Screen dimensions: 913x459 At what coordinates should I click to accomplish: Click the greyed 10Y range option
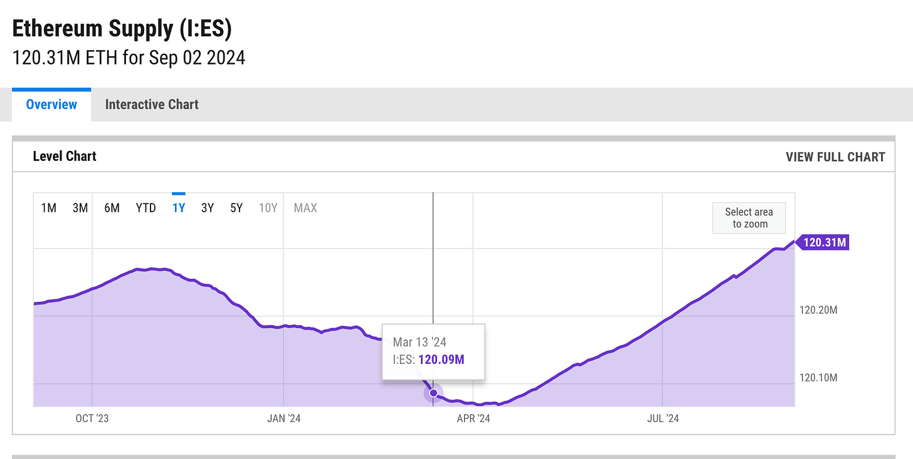(268, 208)
